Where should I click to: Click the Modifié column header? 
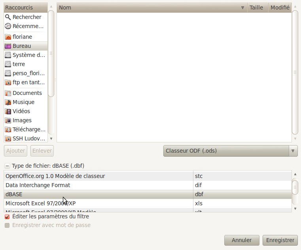tap(280, 8)
